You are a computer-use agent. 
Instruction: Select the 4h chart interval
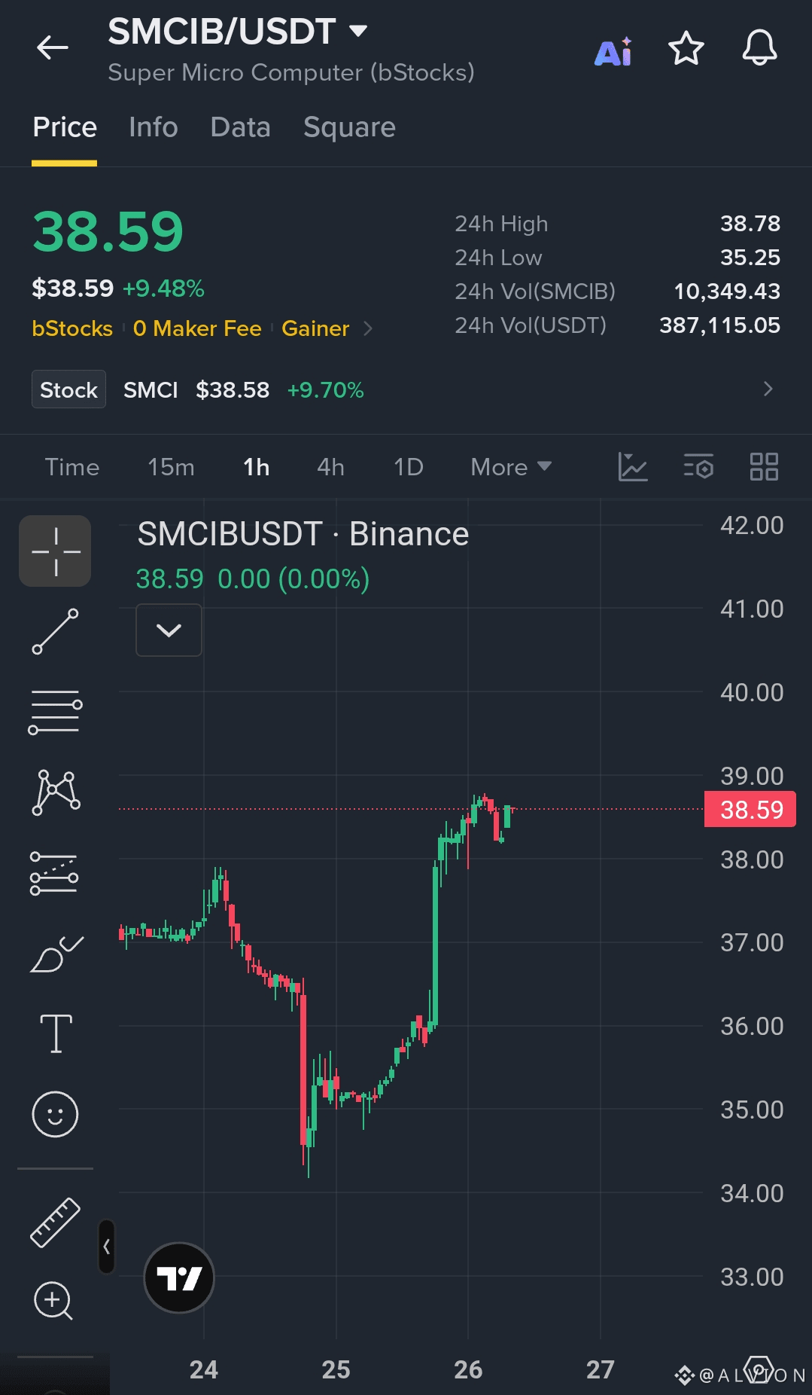point(331,467)
